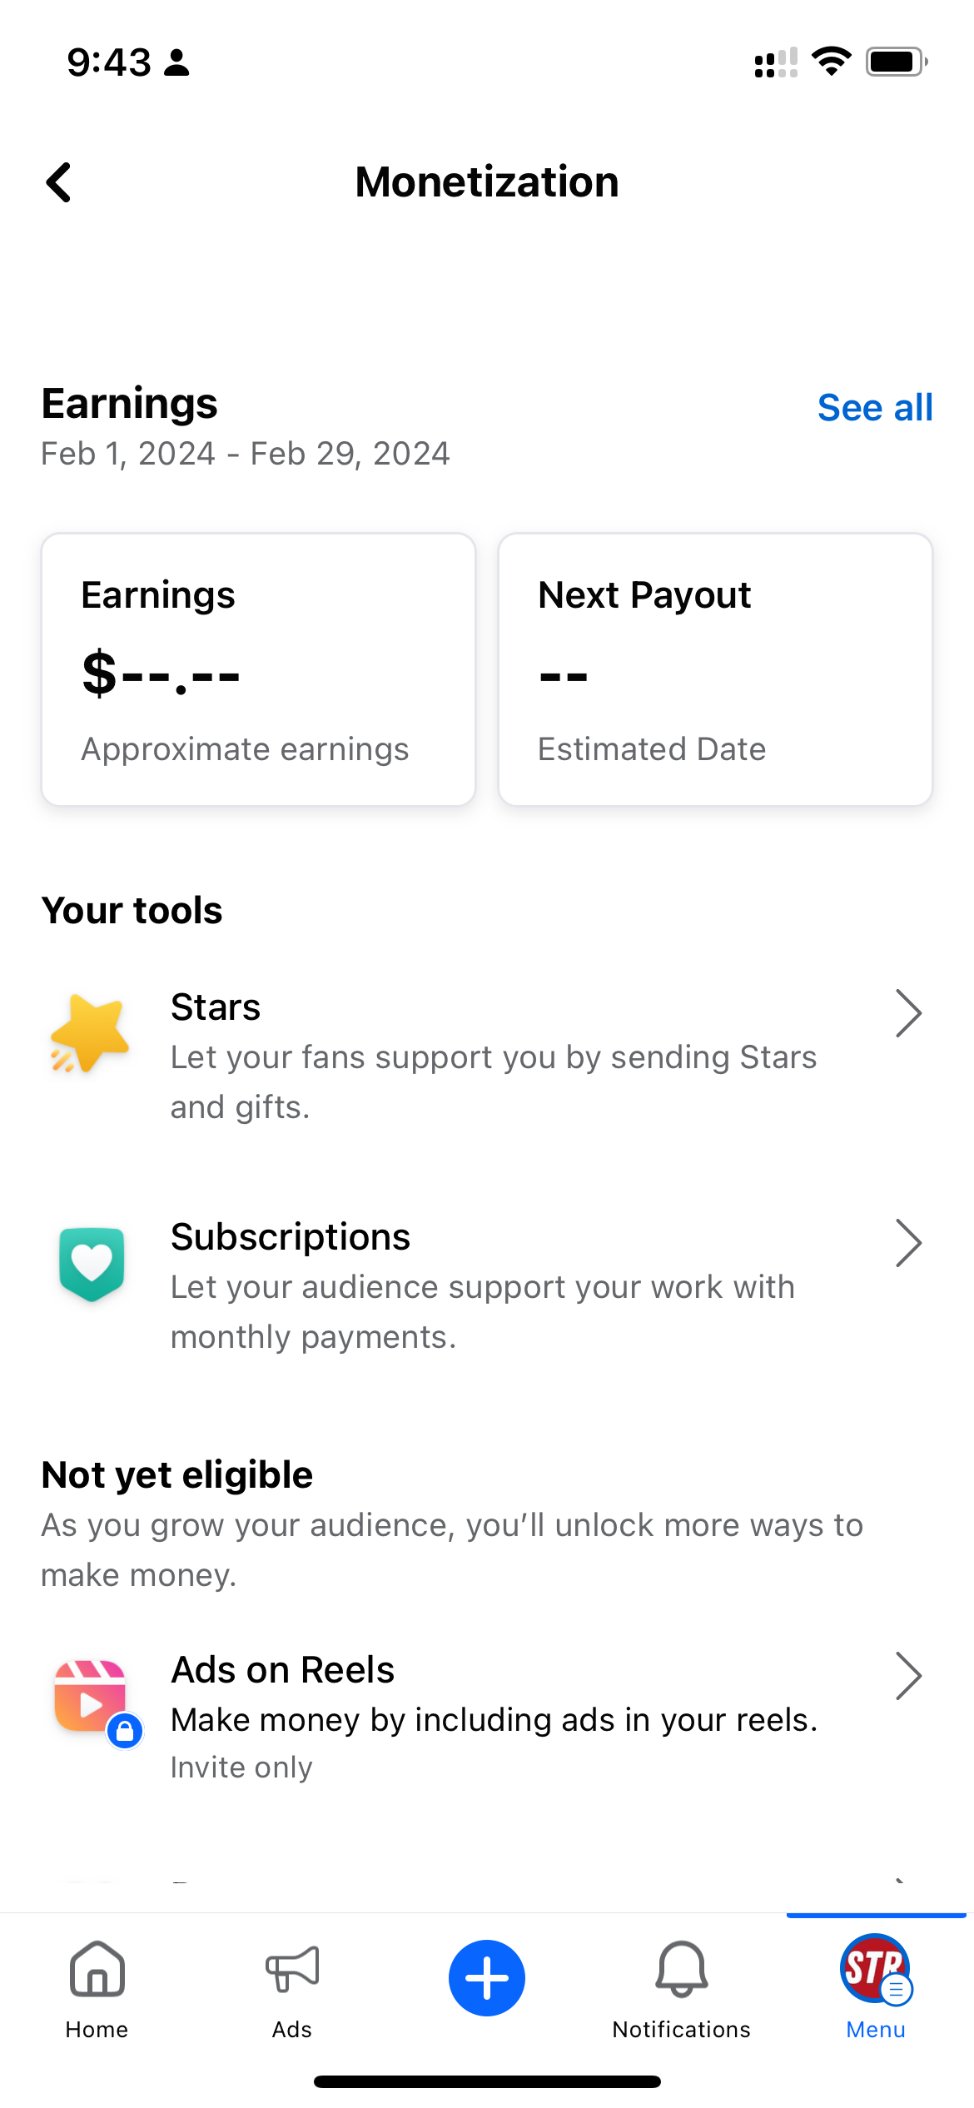Screen dimensions: 974x2108
Task: Select the Stars title text
Action: pos(216,1007)
